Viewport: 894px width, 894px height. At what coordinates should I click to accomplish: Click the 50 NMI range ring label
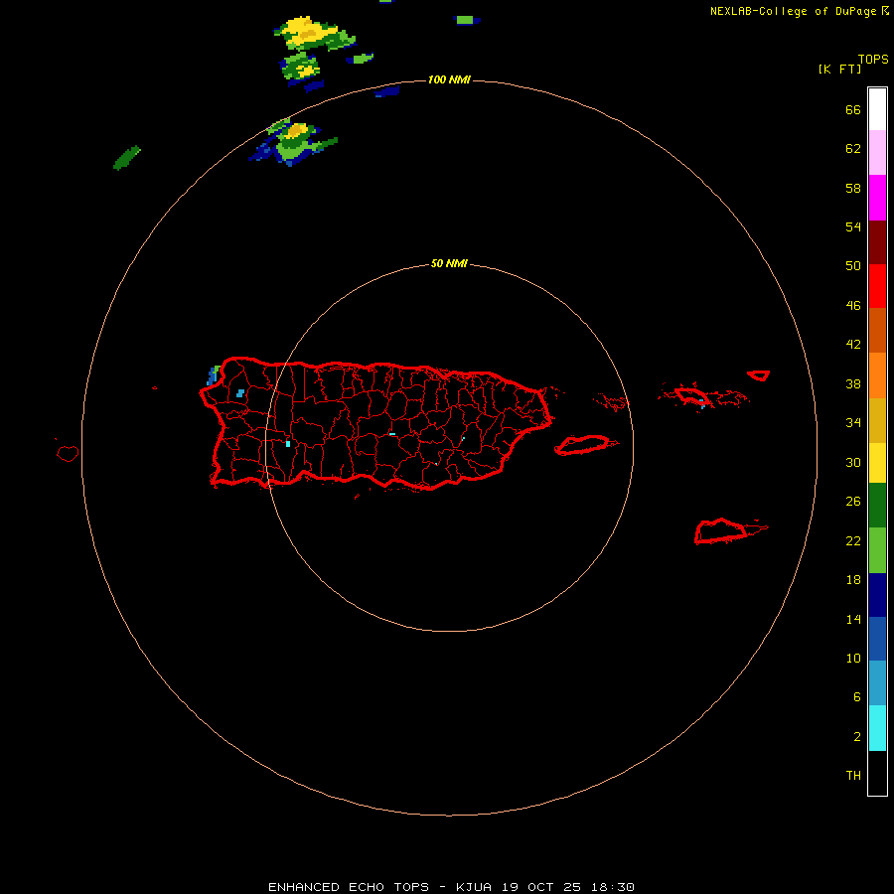[x=449, y=263]
